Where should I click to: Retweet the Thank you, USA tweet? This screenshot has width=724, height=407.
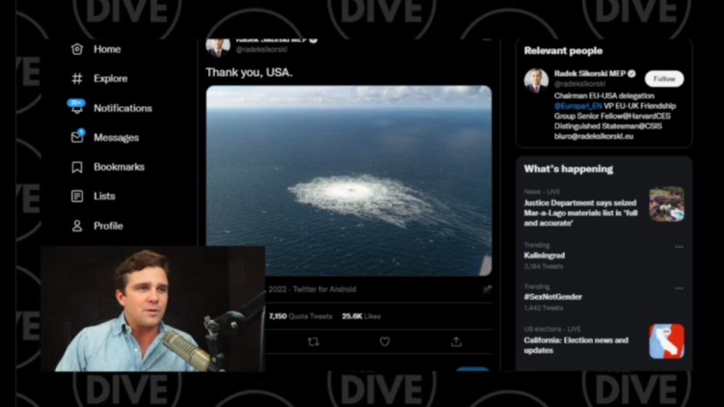(313, 341)
